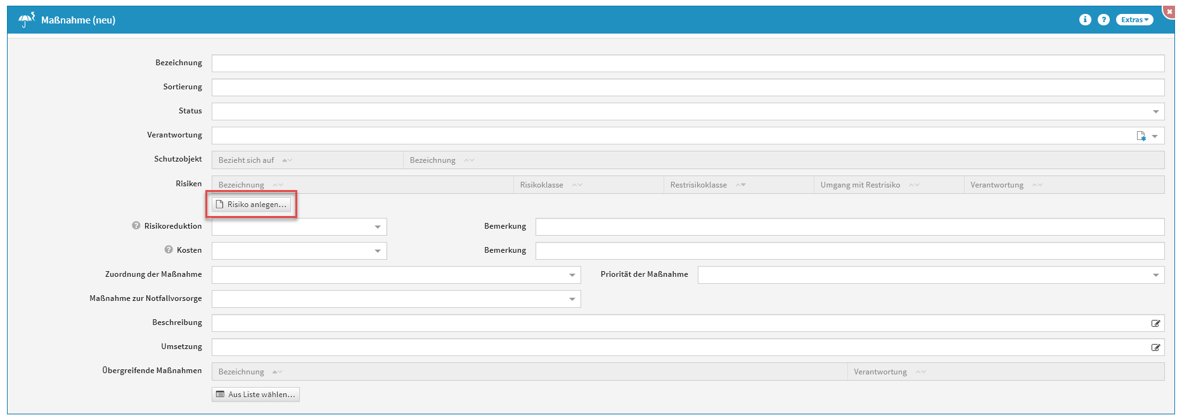Expand the Status dropdown

pos(1155,111)
